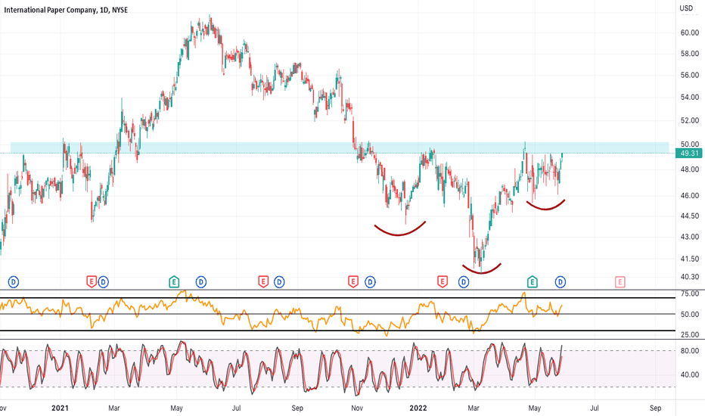Click the 49.31 current price tag
Viewport: 705px width, 416px height.
click(689, 154)
